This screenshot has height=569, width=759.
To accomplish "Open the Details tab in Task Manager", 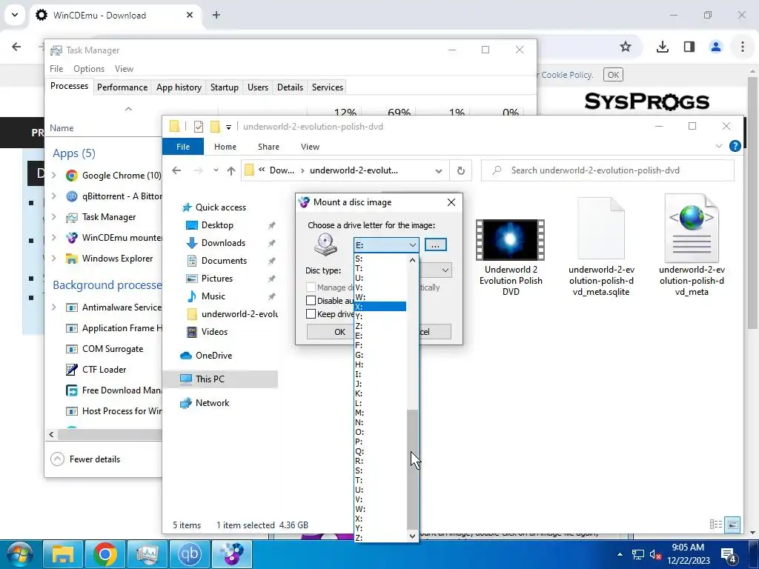I will tap(290, 87).
